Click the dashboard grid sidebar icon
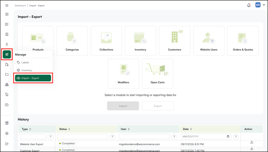 tap(7, 14)
